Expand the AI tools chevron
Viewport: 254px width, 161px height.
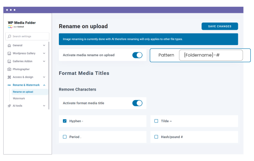click(x=44, y=106)
